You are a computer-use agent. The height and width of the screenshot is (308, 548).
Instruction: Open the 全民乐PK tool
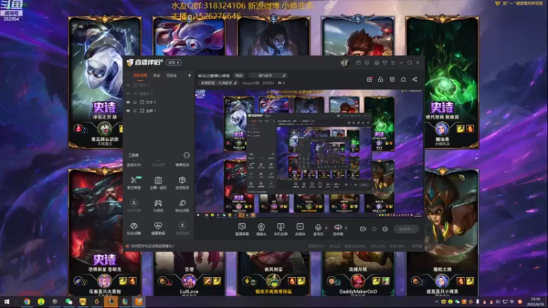[134, 165]
